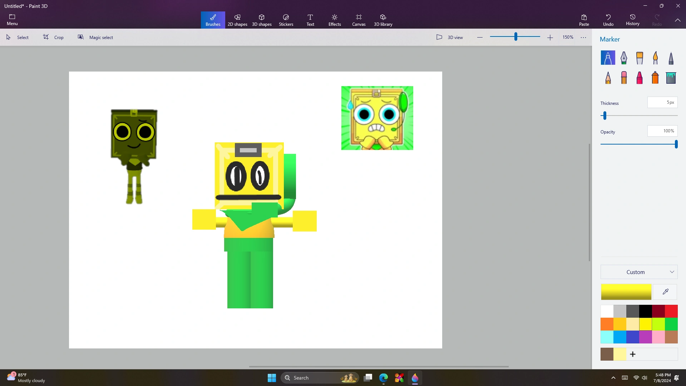Open Microsoft Edge from the taskbar

pos(384,378)
